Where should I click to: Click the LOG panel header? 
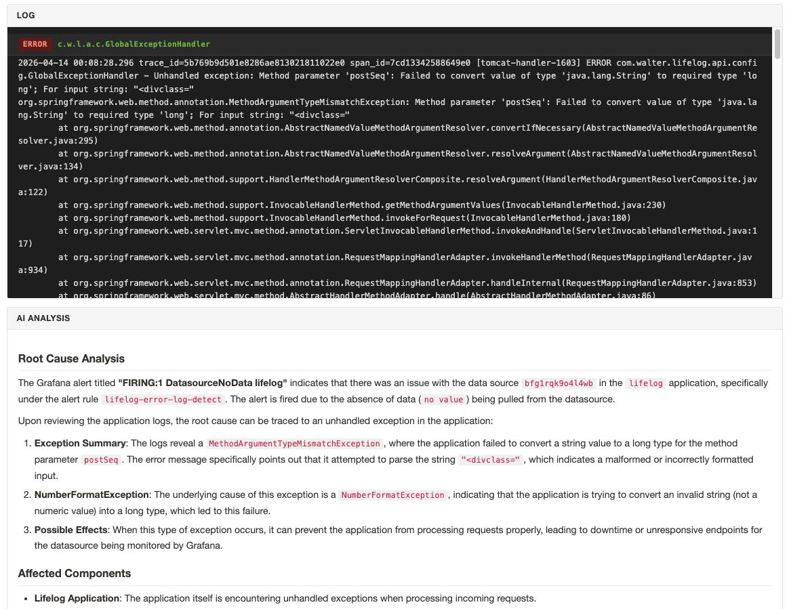(26, 15)
